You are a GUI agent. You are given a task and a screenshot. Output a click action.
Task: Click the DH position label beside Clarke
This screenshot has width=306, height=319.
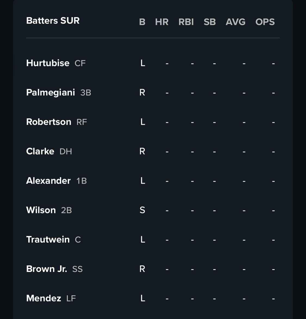click(x=66, y=151)
